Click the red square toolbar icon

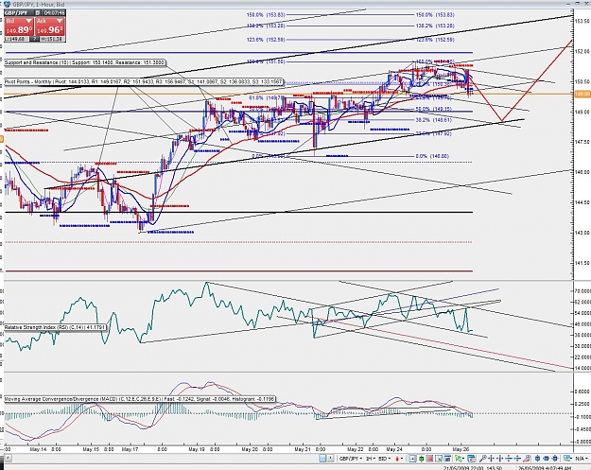coord(429,459)
